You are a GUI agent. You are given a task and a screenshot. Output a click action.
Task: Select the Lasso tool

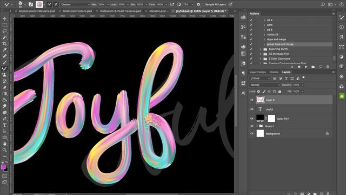point(4,31)
